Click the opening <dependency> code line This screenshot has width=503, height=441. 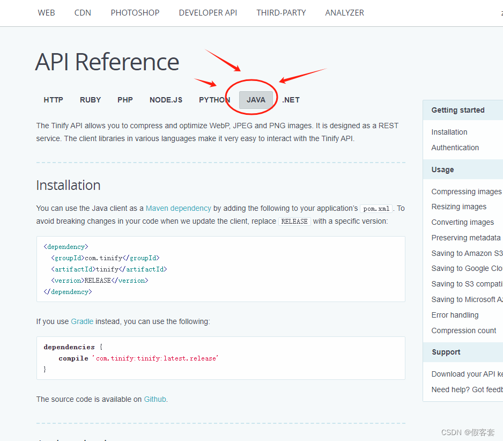click(66, 247)
